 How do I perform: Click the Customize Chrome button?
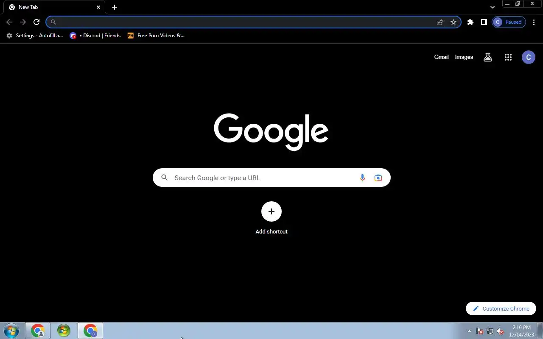[501, 308]
